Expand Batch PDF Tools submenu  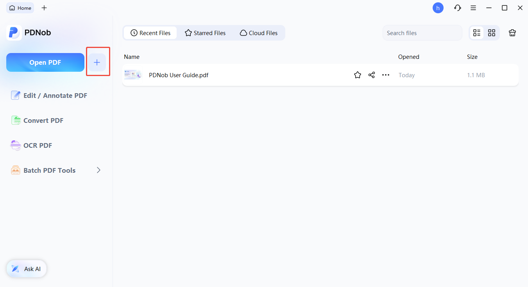tap(98, 170)
